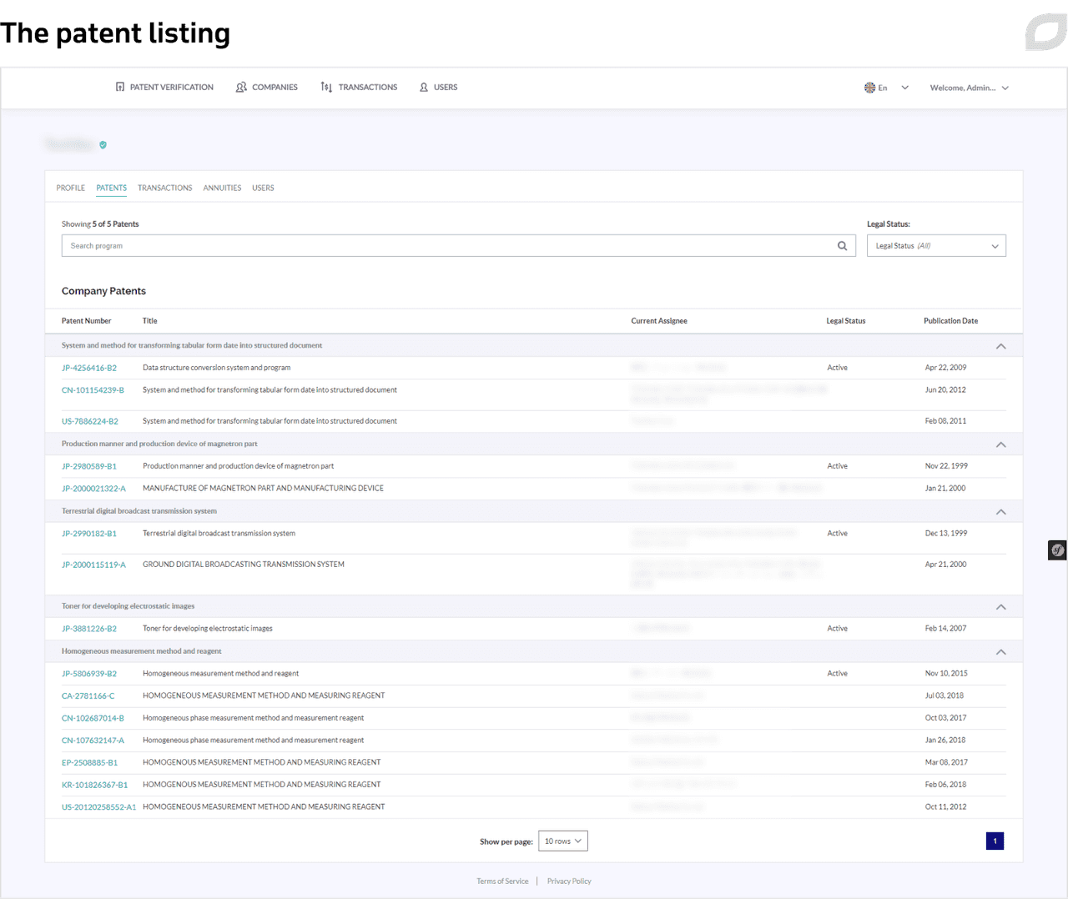Click the magnifier icon in the patent search bar

click(x=842, y=245)
